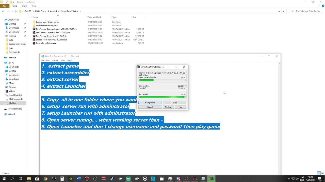Open the address bar history dropdown
The image size is (325, 182).
click(x=279, y=11)
